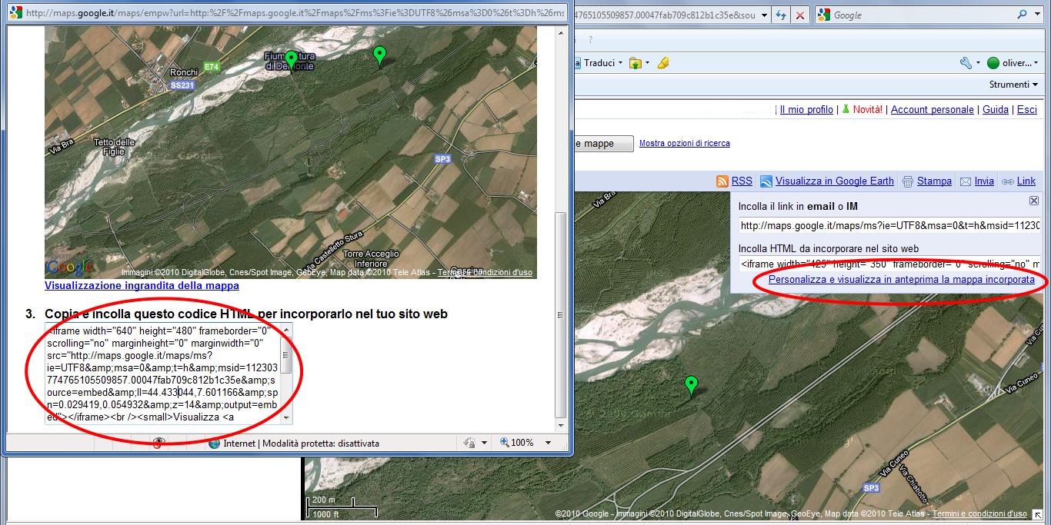Open the wrench settings dropdown arrow

[978, 63]
